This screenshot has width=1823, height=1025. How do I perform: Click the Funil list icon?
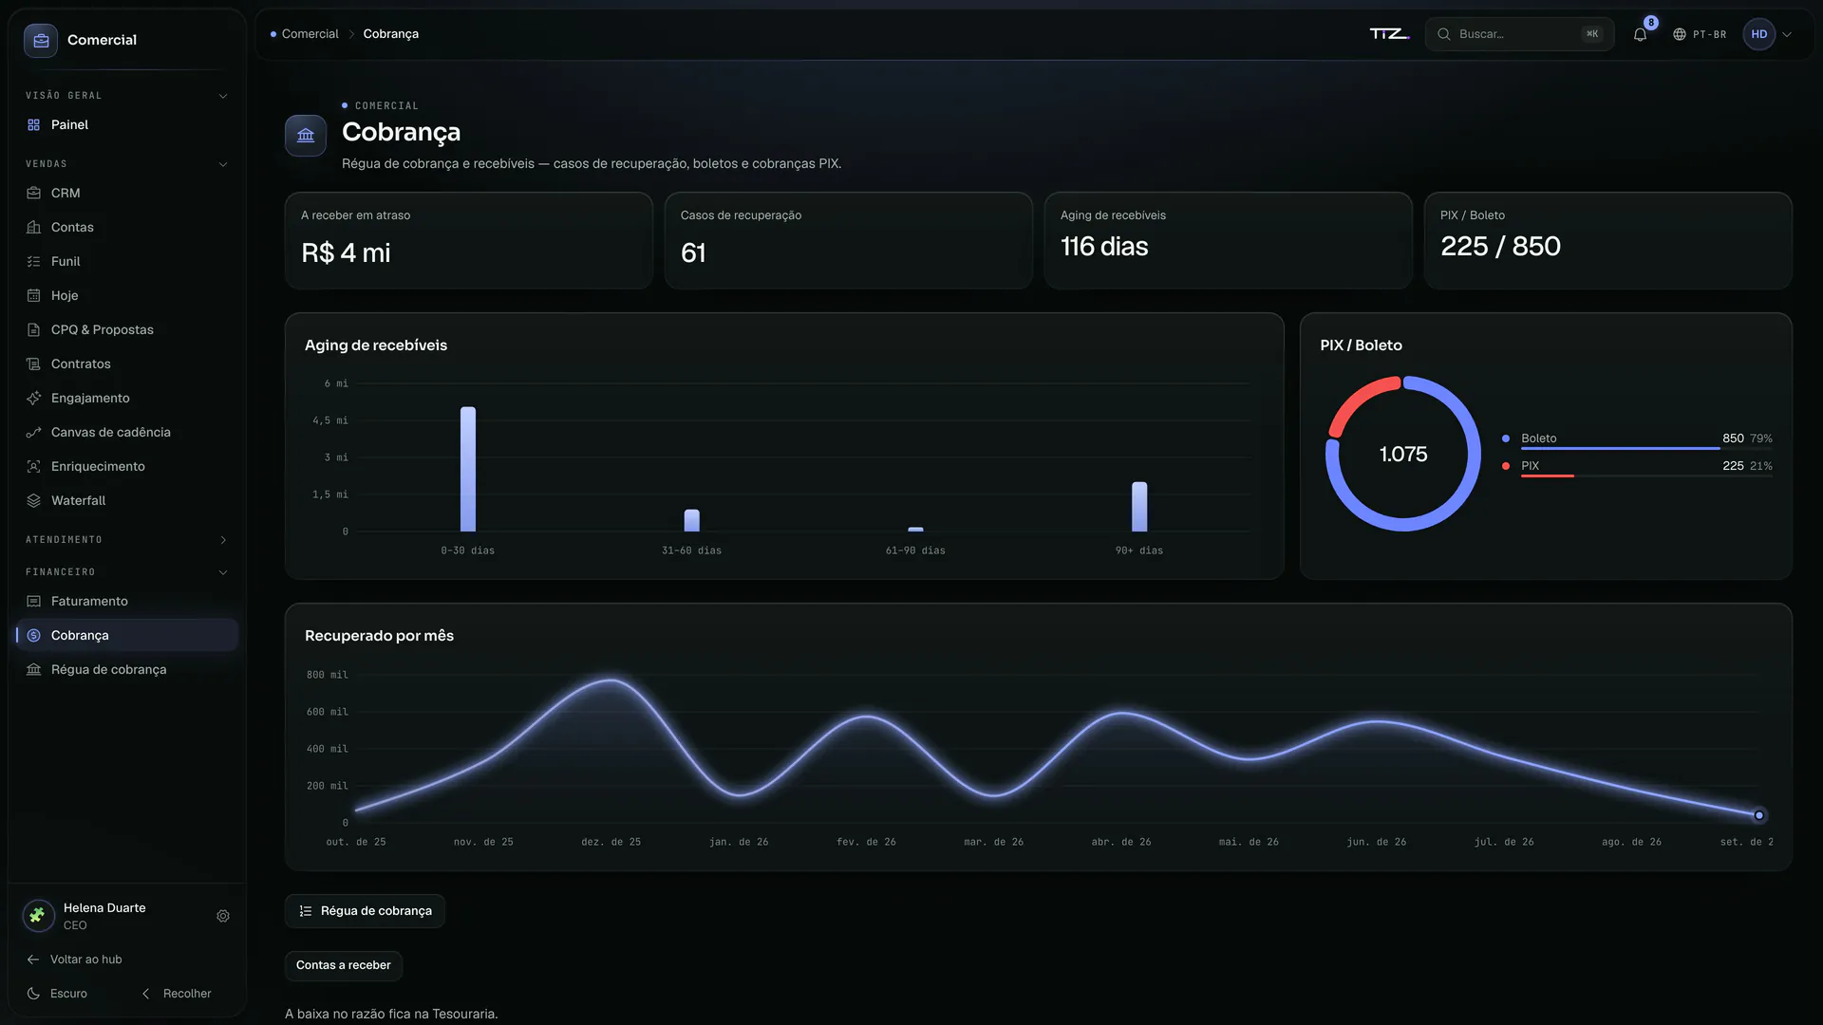click(x=34, y=261)
